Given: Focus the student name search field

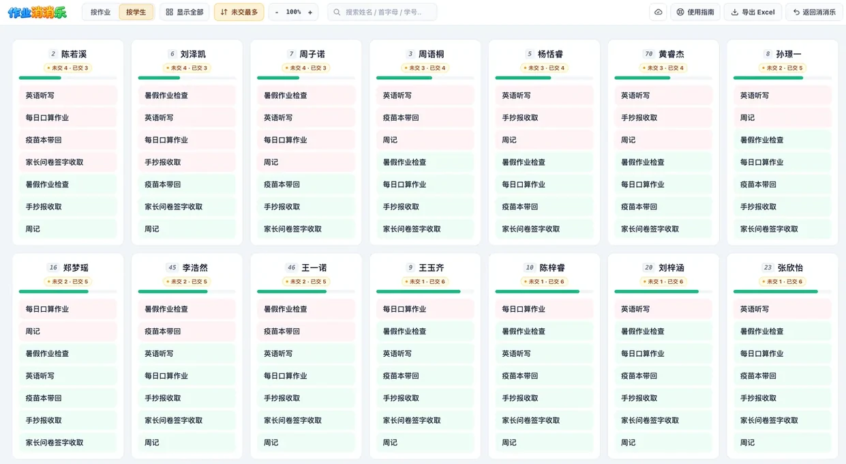Looking at the screenshot, I should [x=382, y=12].
